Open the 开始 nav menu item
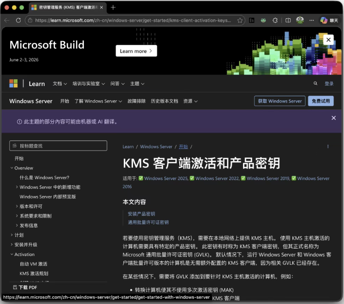The width and height of the screenshot is (344, 304). pyautogui.click(x=65, y=101)
